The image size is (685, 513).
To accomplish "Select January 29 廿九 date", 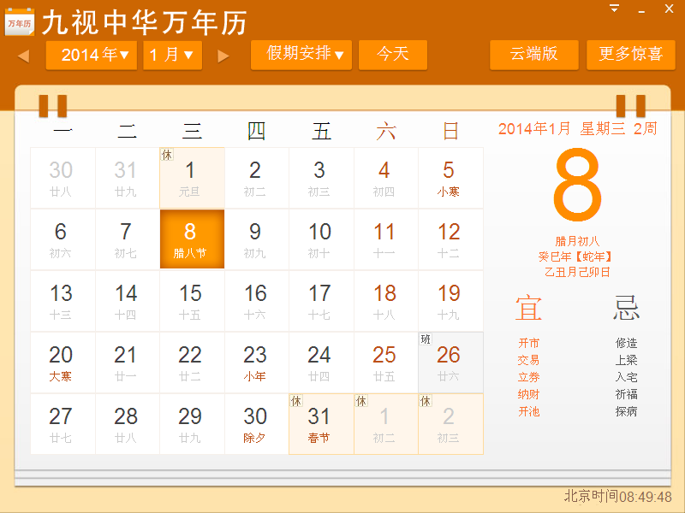I will [192, 424].
